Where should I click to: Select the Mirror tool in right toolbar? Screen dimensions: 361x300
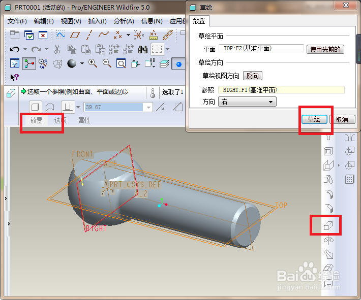pyautogui.click(x=350, y=138)
